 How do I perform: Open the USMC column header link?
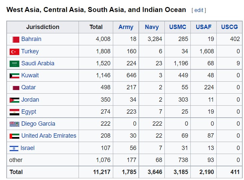point(177,27)
